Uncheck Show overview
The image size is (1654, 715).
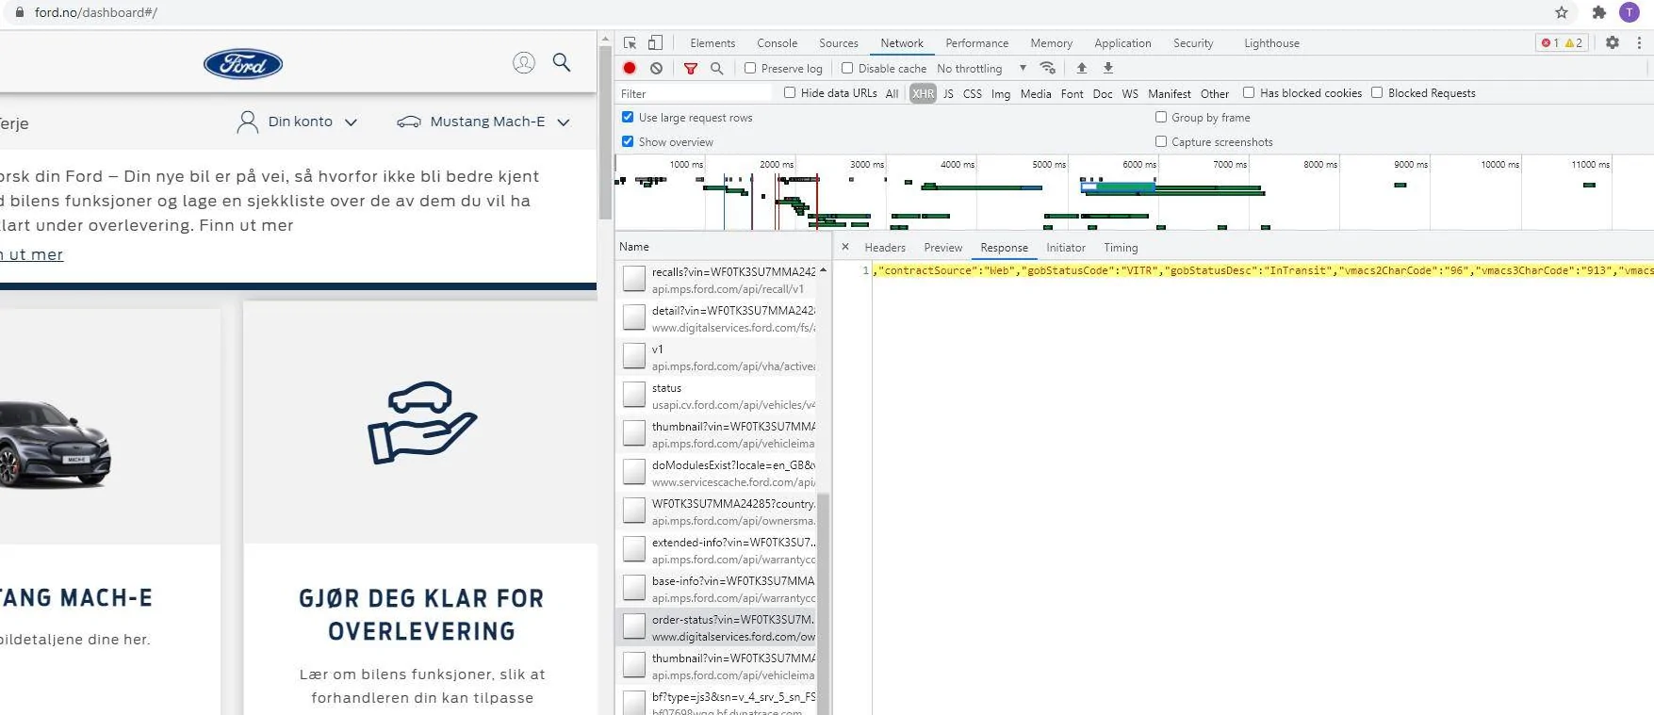pos(628,141)
